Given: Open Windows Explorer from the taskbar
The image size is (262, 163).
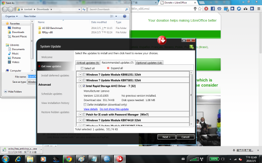Looking at the screenshot, I should click(30, 159).
